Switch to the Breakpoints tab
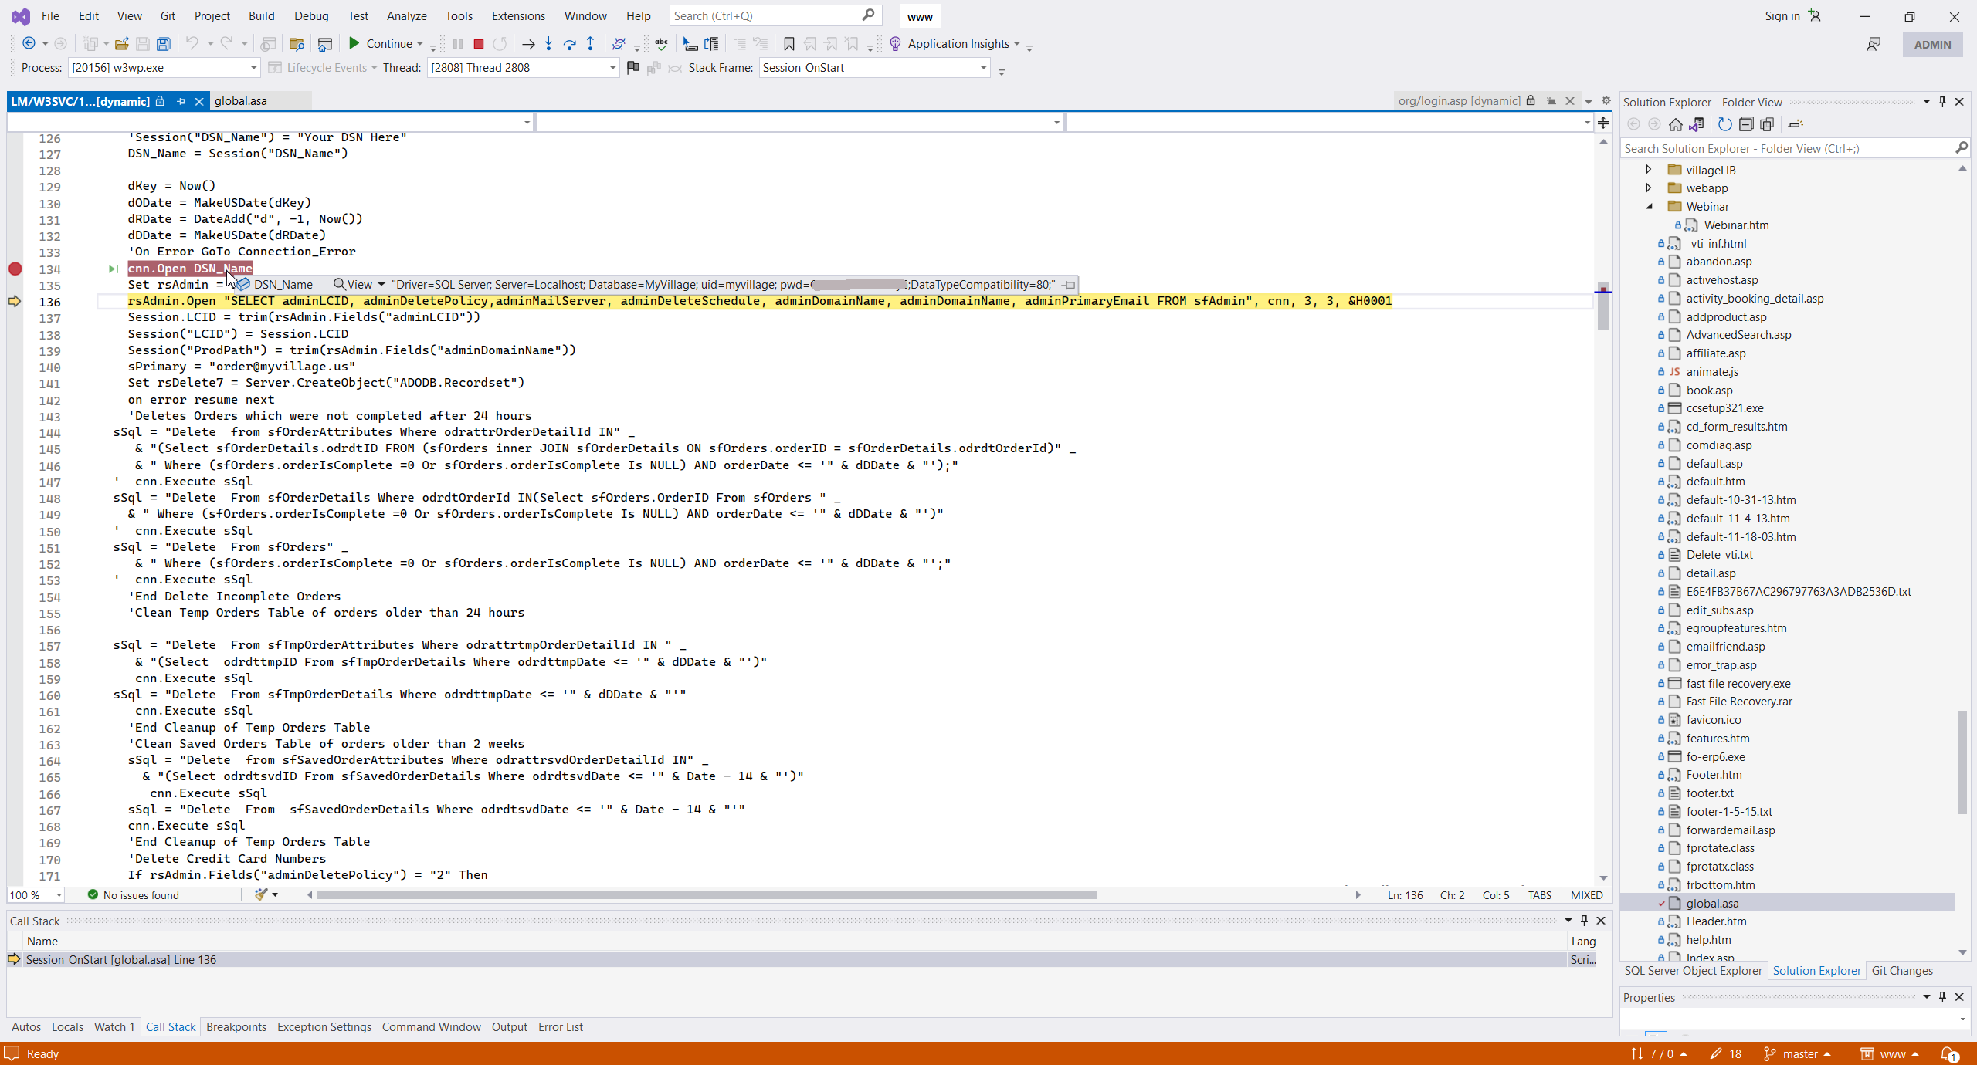This screenshot has height=1065, width=1977. pos(236,1026)
